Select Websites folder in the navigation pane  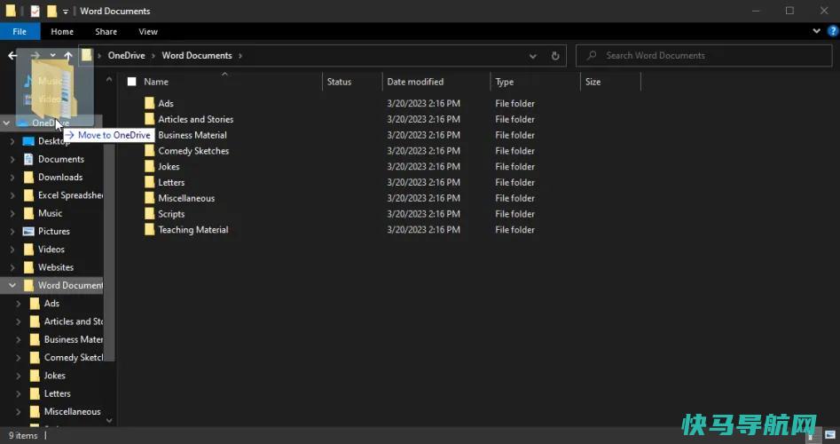[x=56, y=267]
